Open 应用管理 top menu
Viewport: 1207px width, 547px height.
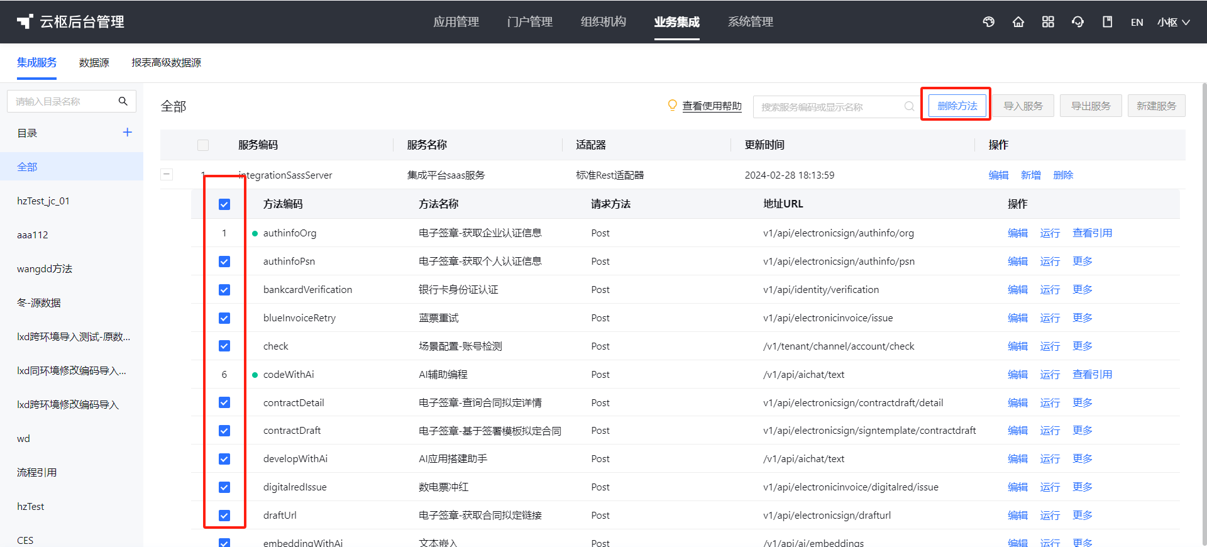pos(456,22)
